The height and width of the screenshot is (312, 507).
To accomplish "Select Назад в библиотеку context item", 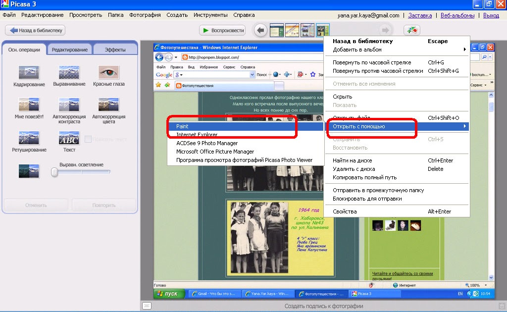I will click(x=397, y=41).
